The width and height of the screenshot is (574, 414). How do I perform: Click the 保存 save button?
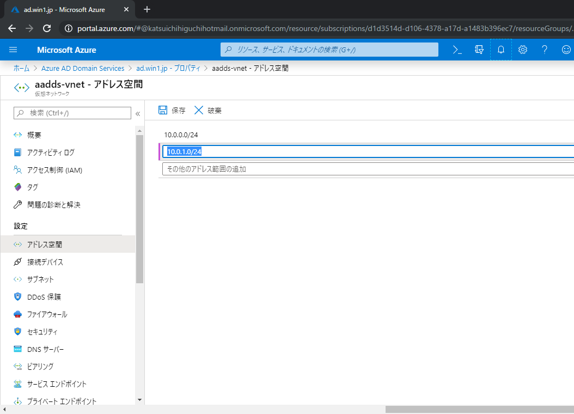click(x=172, y=110)
